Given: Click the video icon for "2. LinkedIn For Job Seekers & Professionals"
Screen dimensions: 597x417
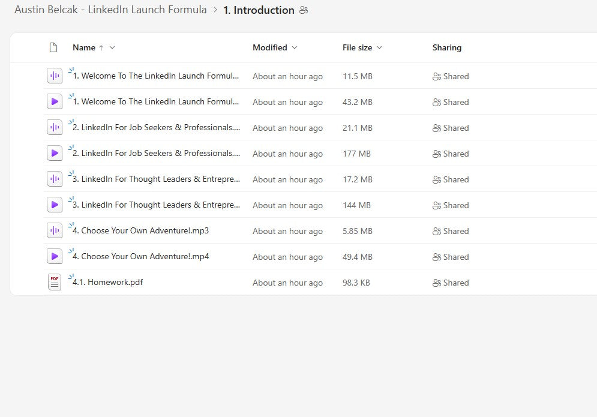Looking at the screenshot, I should click(x=55, y=153).
